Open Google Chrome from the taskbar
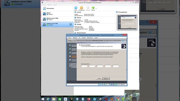The image size is (180, 101). point(118,99)
